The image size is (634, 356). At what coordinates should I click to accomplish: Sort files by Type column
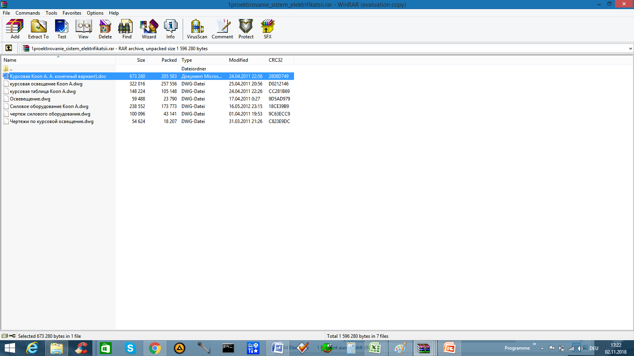pos(202,60)
